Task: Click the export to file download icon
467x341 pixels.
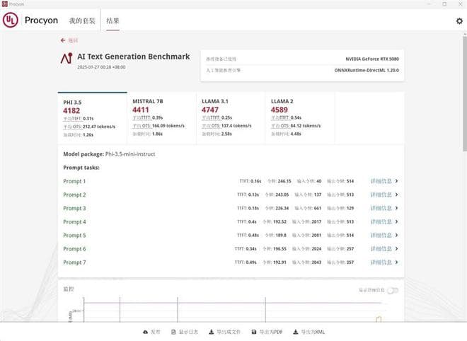Action: coord(211,331)
